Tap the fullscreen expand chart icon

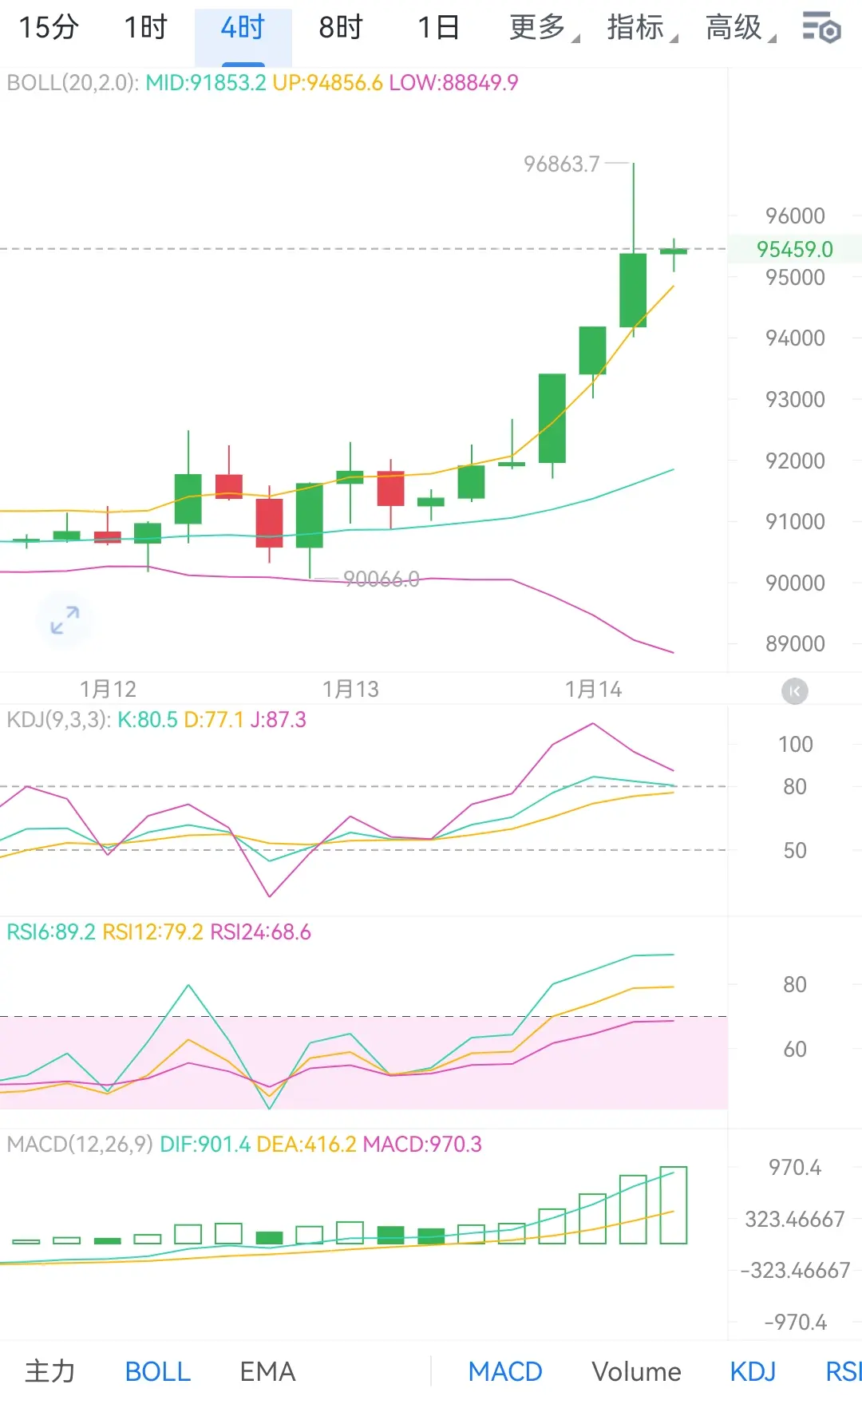[65, 620]
